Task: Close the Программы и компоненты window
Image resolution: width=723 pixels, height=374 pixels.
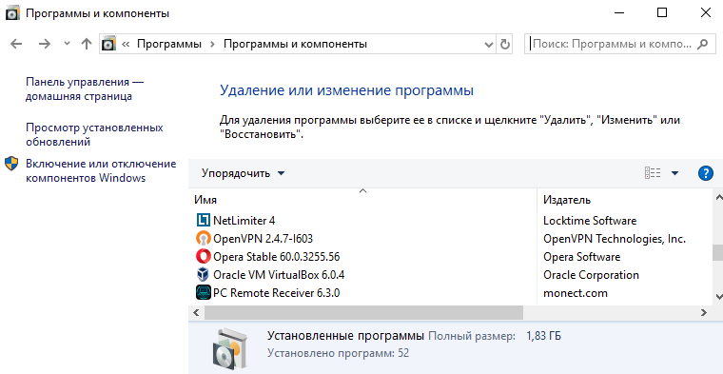Action: tap(706, 13)
